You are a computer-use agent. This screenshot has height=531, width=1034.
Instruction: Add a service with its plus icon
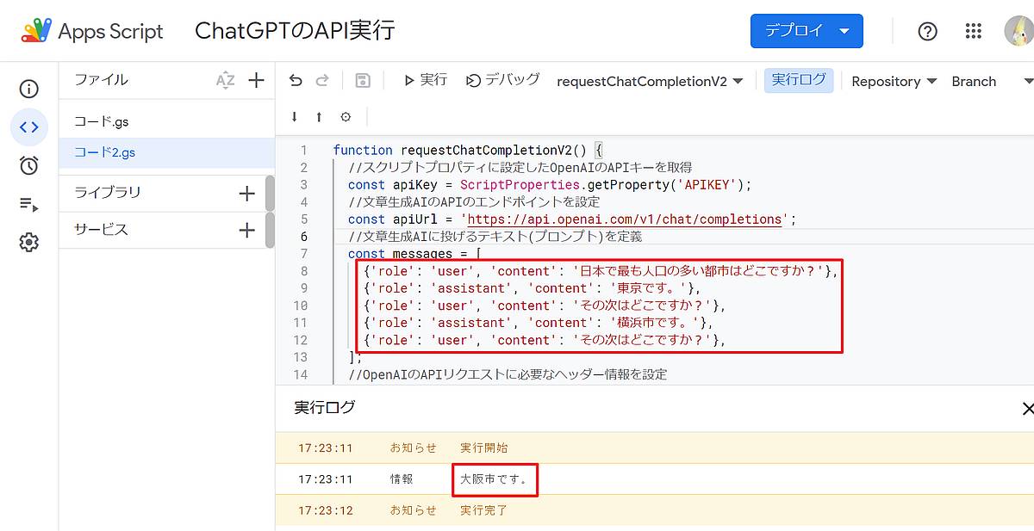click(246, 230)
